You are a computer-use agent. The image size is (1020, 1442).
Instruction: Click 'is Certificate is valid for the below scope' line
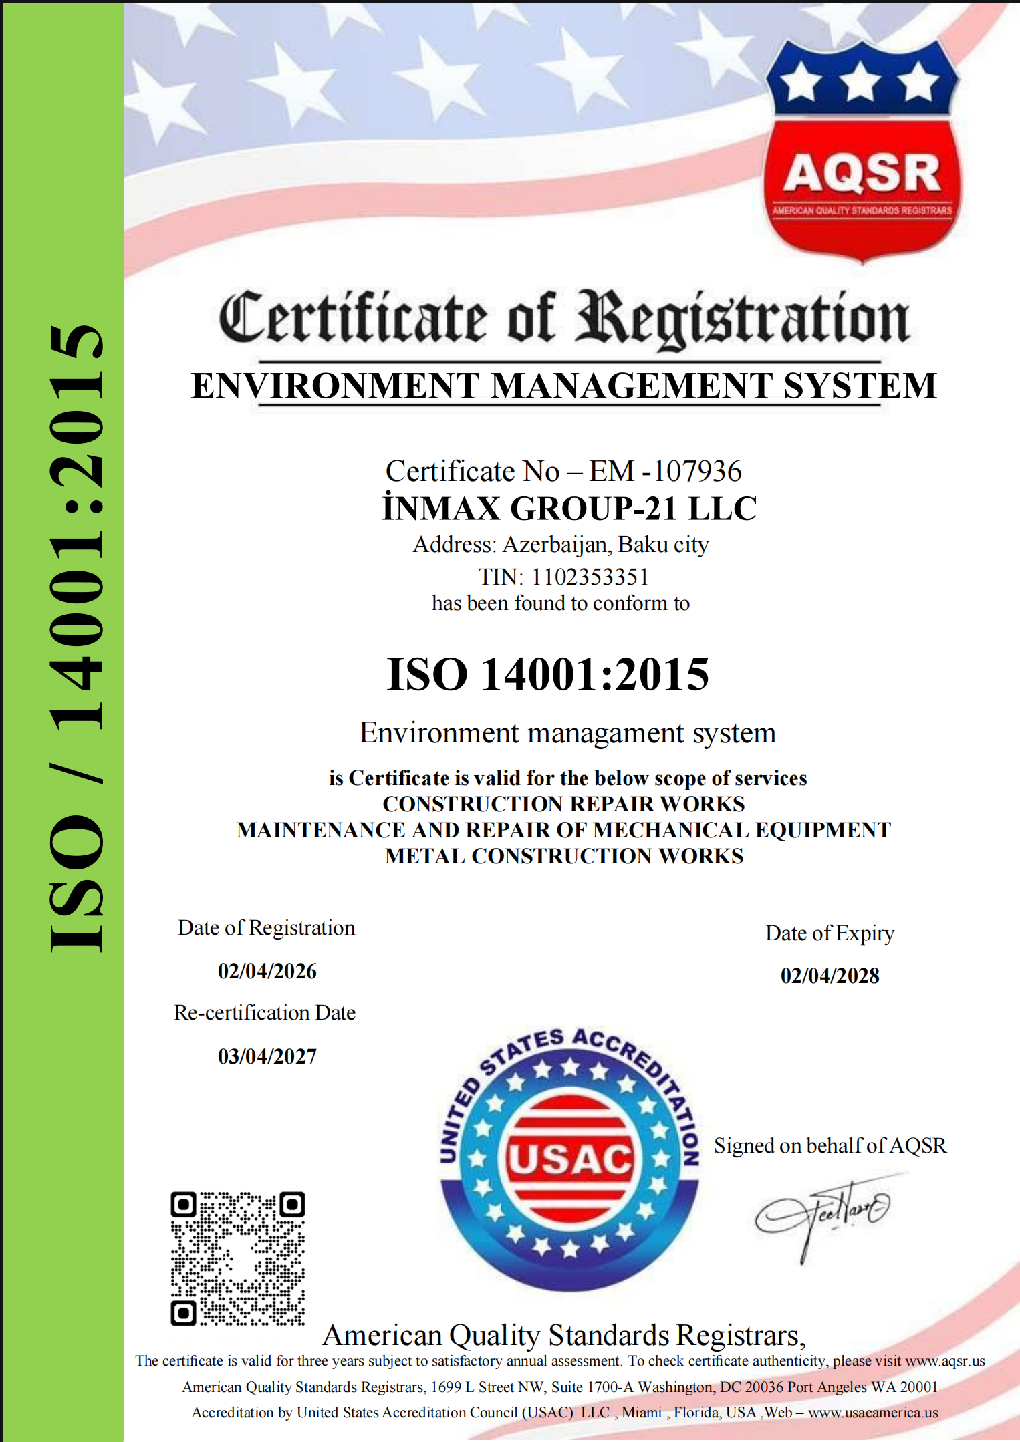pos(568,778)
